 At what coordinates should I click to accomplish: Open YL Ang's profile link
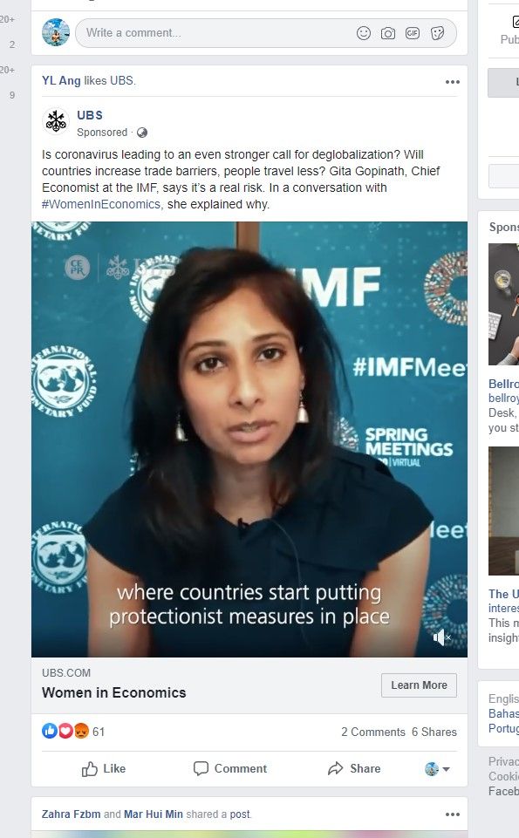(61, 81)
